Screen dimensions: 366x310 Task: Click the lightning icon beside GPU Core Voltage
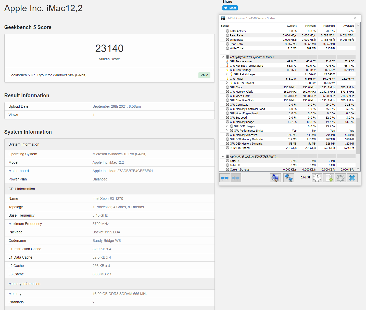228,70
